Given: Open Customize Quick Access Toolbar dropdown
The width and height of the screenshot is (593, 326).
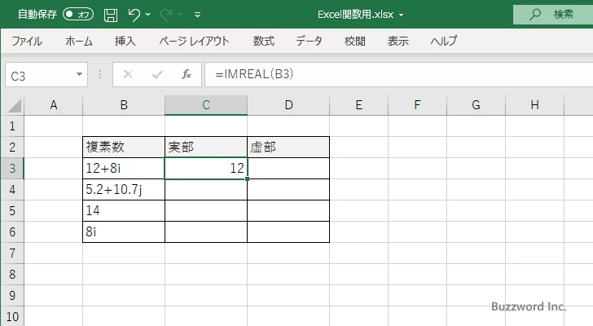Looking at the screenshot, I should coord(197,15).
